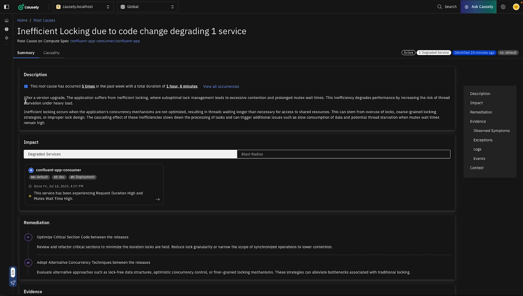The height and width of the screenshot is (296, 523).
Task: Switch to the Causality tab
Action: [52, 53]
